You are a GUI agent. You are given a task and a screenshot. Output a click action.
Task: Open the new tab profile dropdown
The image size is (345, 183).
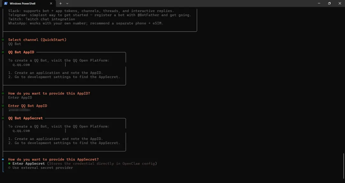67,4
